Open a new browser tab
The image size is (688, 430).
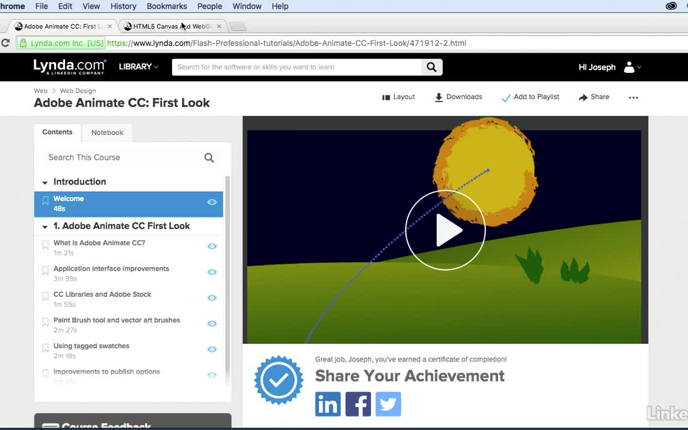point(238,27)
